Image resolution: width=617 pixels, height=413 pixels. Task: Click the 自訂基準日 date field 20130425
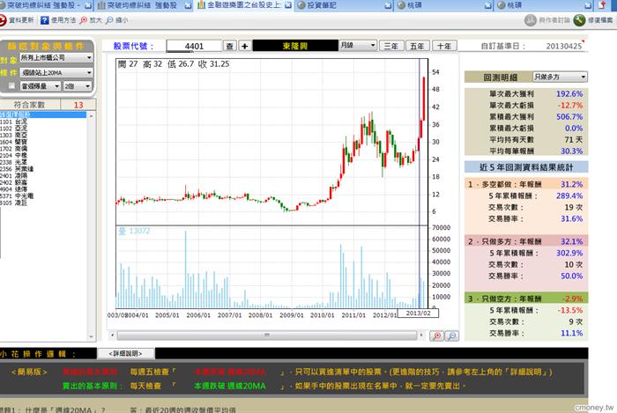(x=564, y=46)
